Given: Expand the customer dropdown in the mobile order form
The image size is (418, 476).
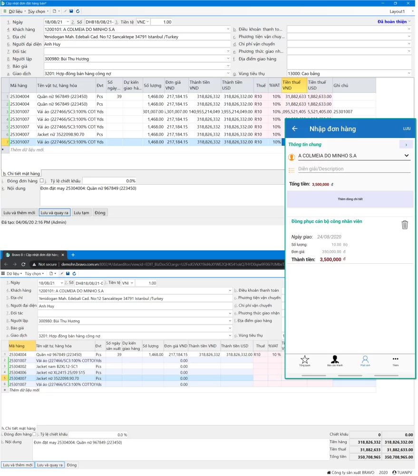Looking at the screenshot, I should 407,156.
